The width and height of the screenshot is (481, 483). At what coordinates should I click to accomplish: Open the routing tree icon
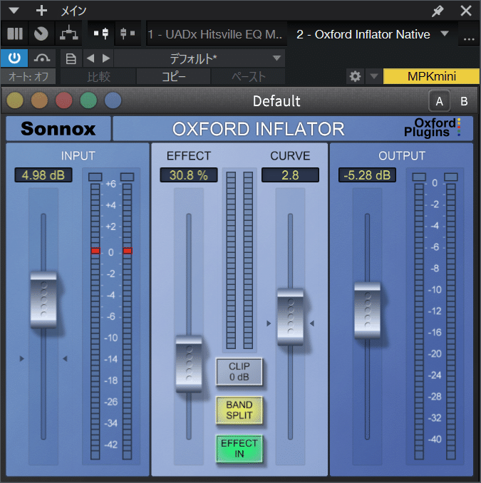pos(68,33)
